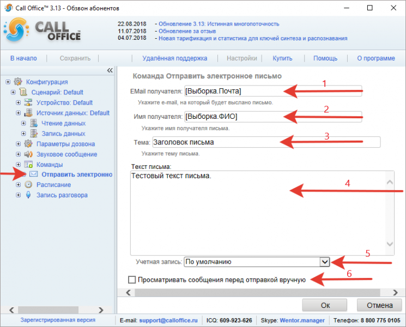Click right arrow of tree panel scrollbar

[x=101, y=310]
